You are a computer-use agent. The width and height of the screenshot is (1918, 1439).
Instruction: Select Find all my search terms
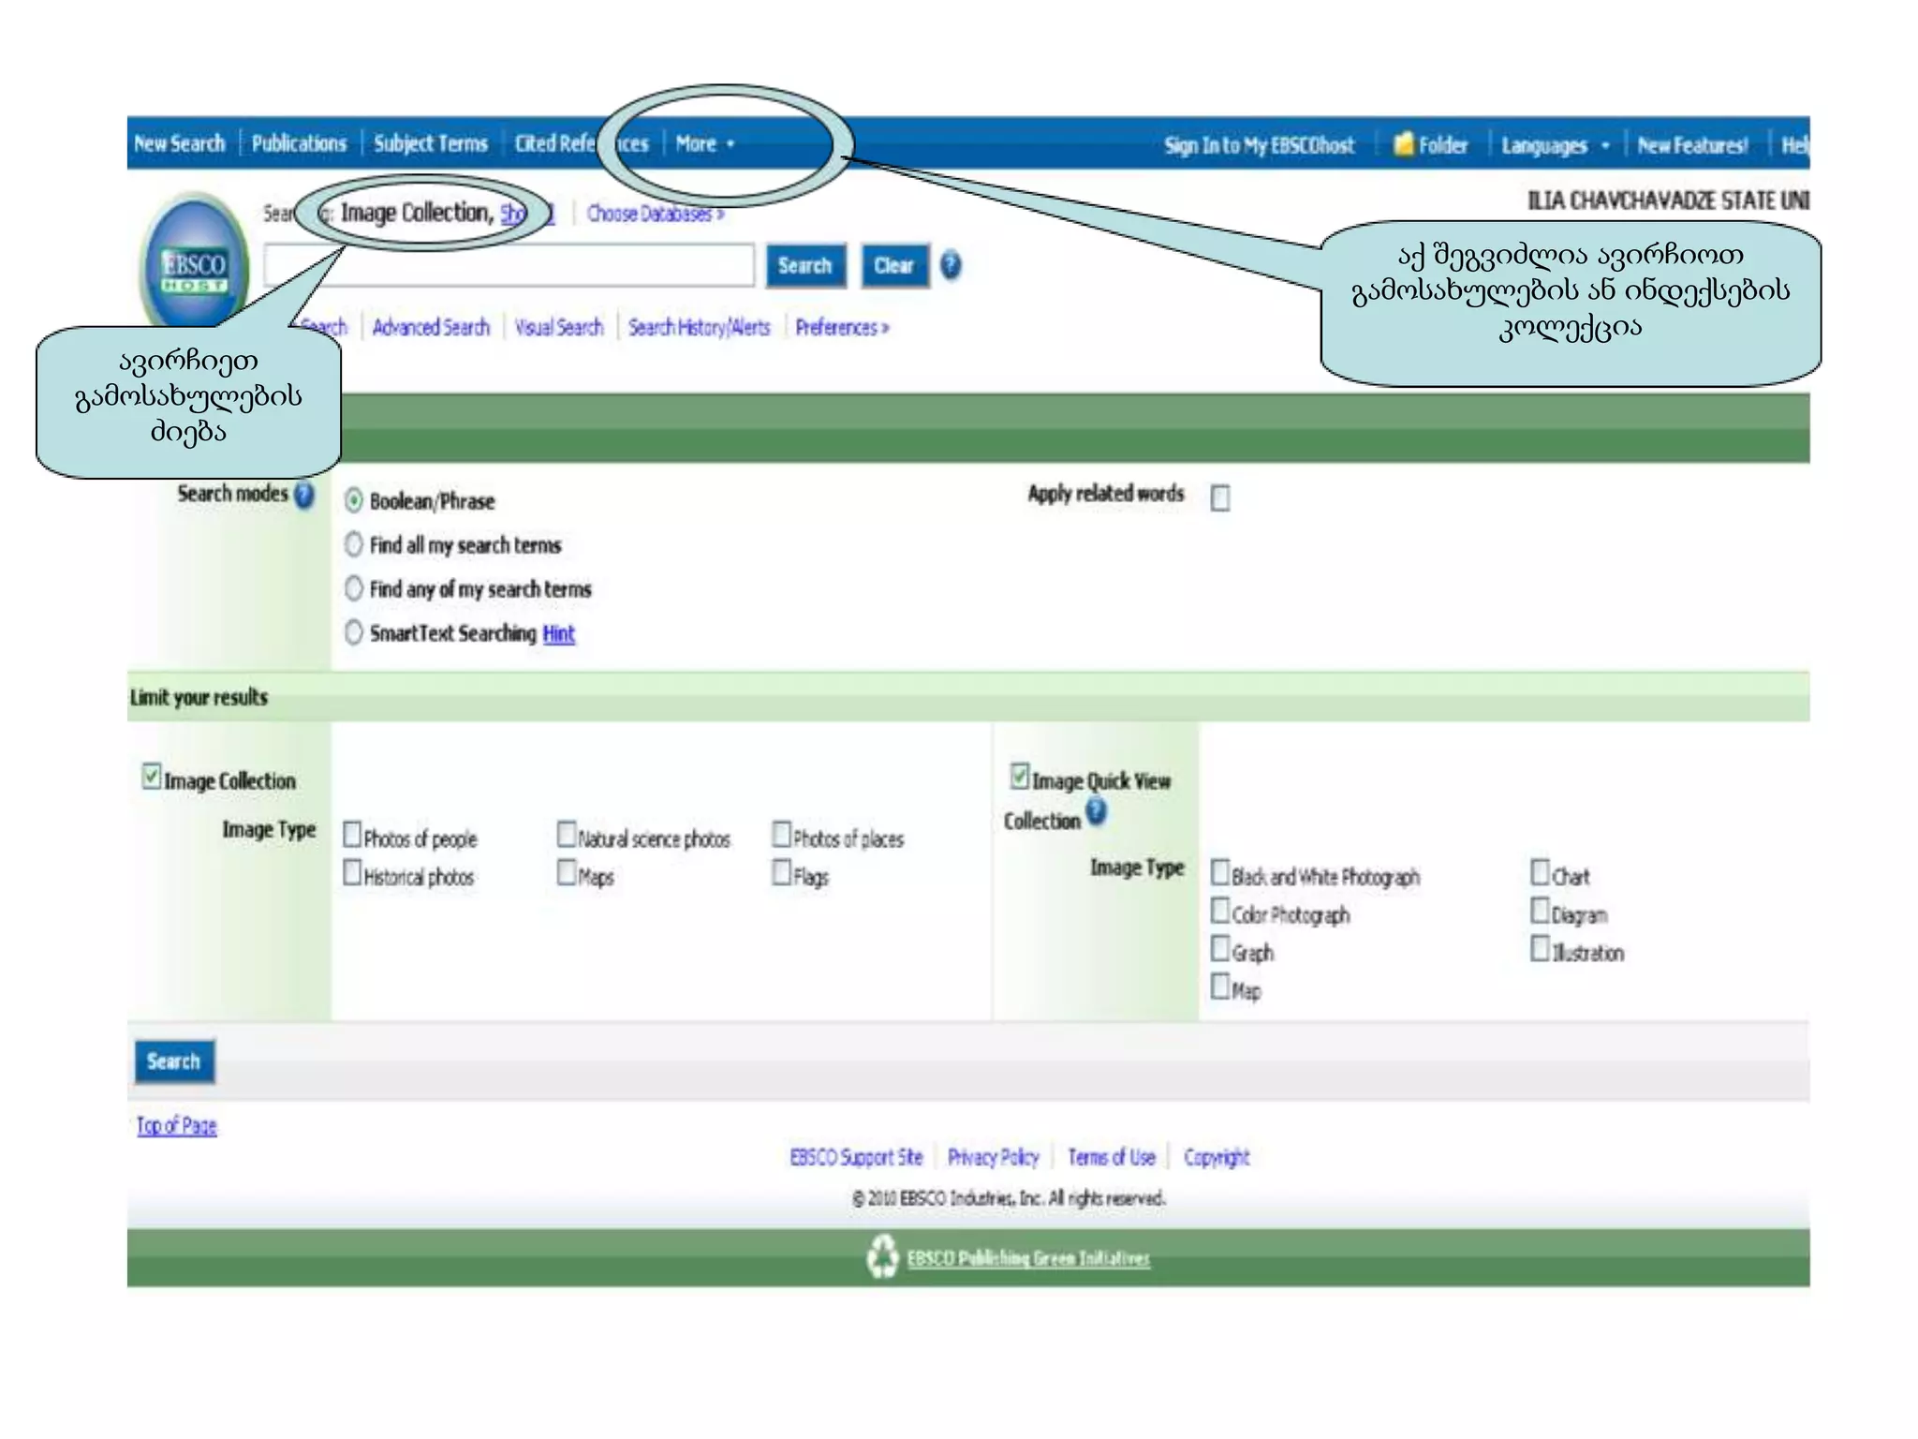tap(354, 544)
